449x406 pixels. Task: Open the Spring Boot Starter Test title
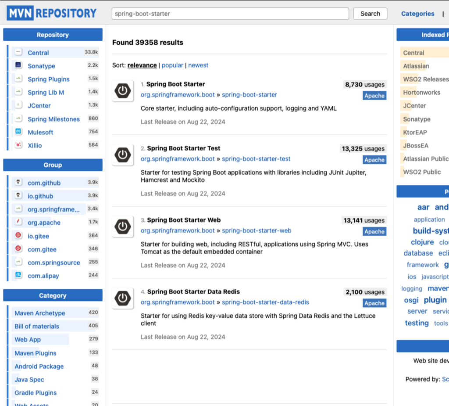click(x=184, y=148)
